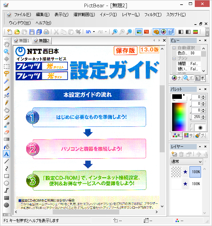Toggle the layer window display
Image resolution: width=212 pixels, height=226 pixels.
(x=171, y=32)
